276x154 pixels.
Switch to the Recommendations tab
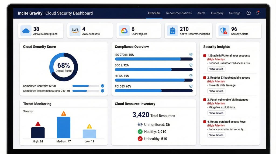(179, 13)
